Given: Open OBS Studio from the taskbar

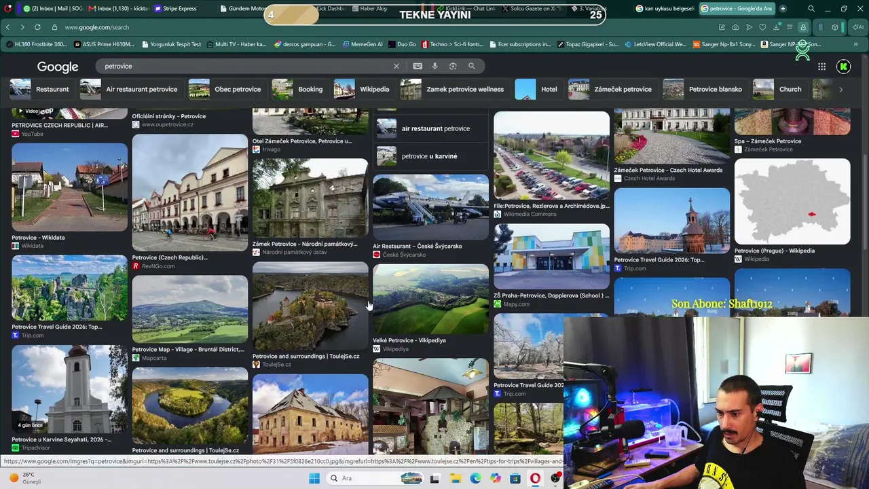Looking at the screenshot, I should (x=556, y=478).
